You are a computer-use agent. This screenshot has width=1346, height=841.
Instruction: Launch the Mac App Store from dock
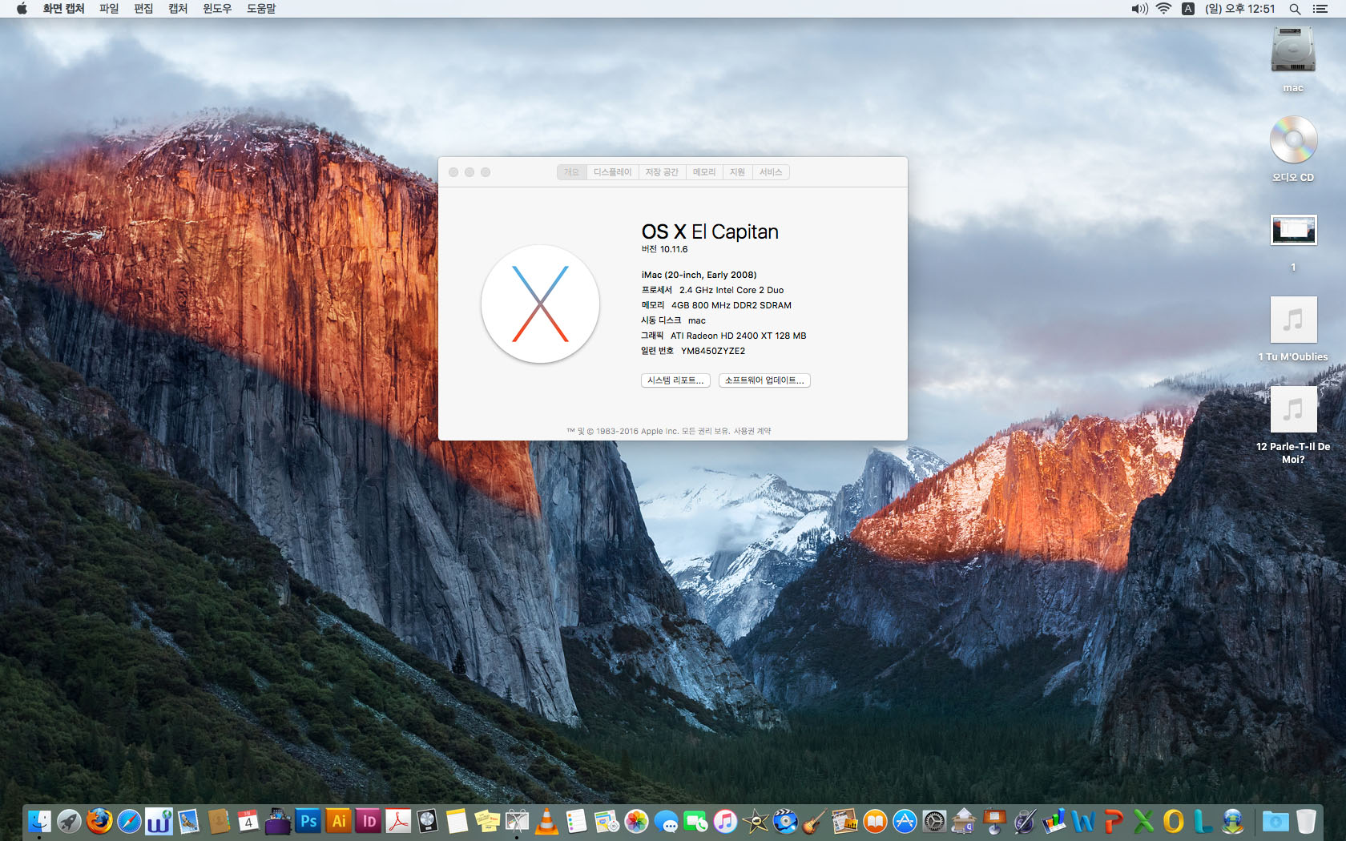pos(905,821)
